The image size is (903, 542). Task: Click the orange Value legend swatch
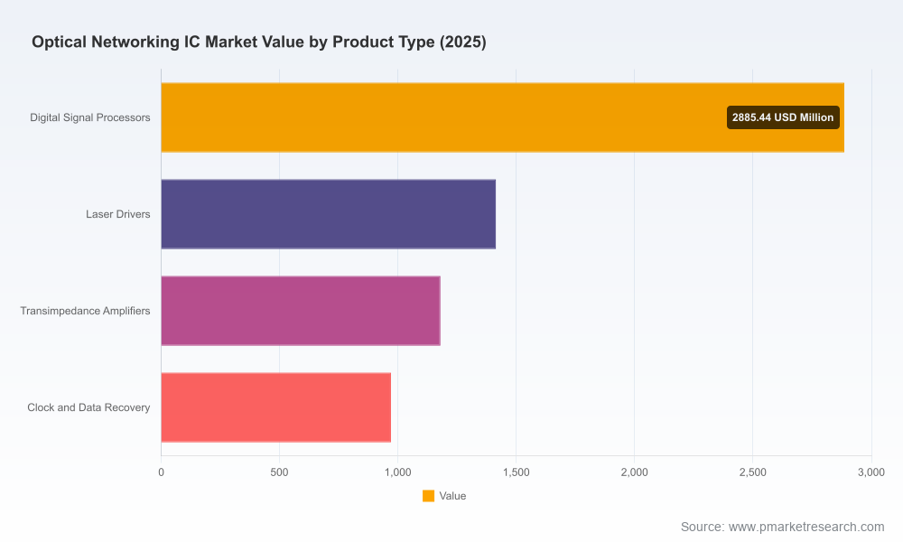(428, 496)
